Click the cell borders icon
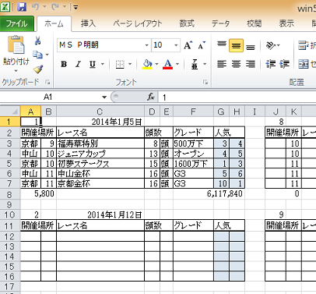316x294 pixels. tap(120, 64)
